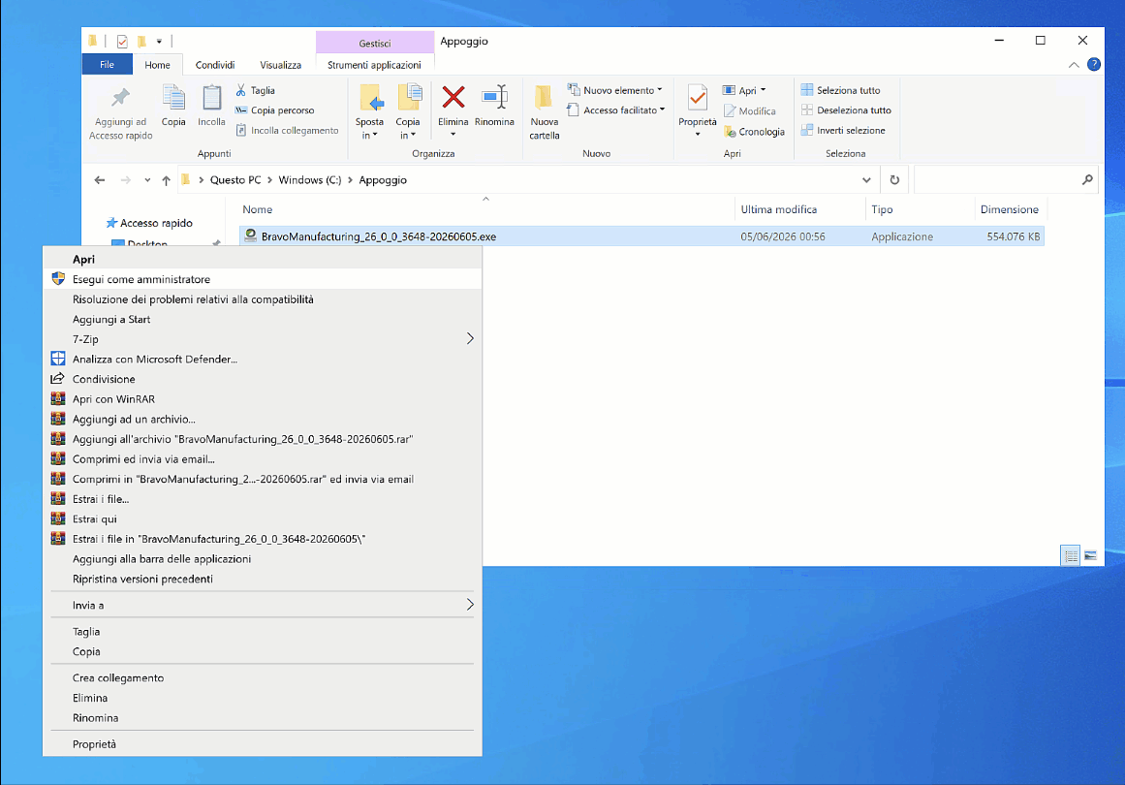The image size is (1125, 785).
Task: Collapse the ribbon with chevron arrow
Action: click(1074, 65)
